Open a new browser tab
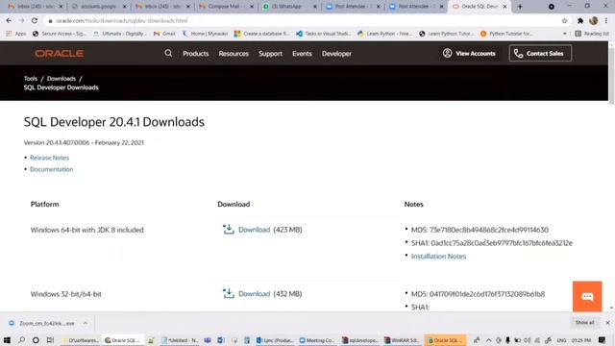615x346 pixels. point(520,7)
